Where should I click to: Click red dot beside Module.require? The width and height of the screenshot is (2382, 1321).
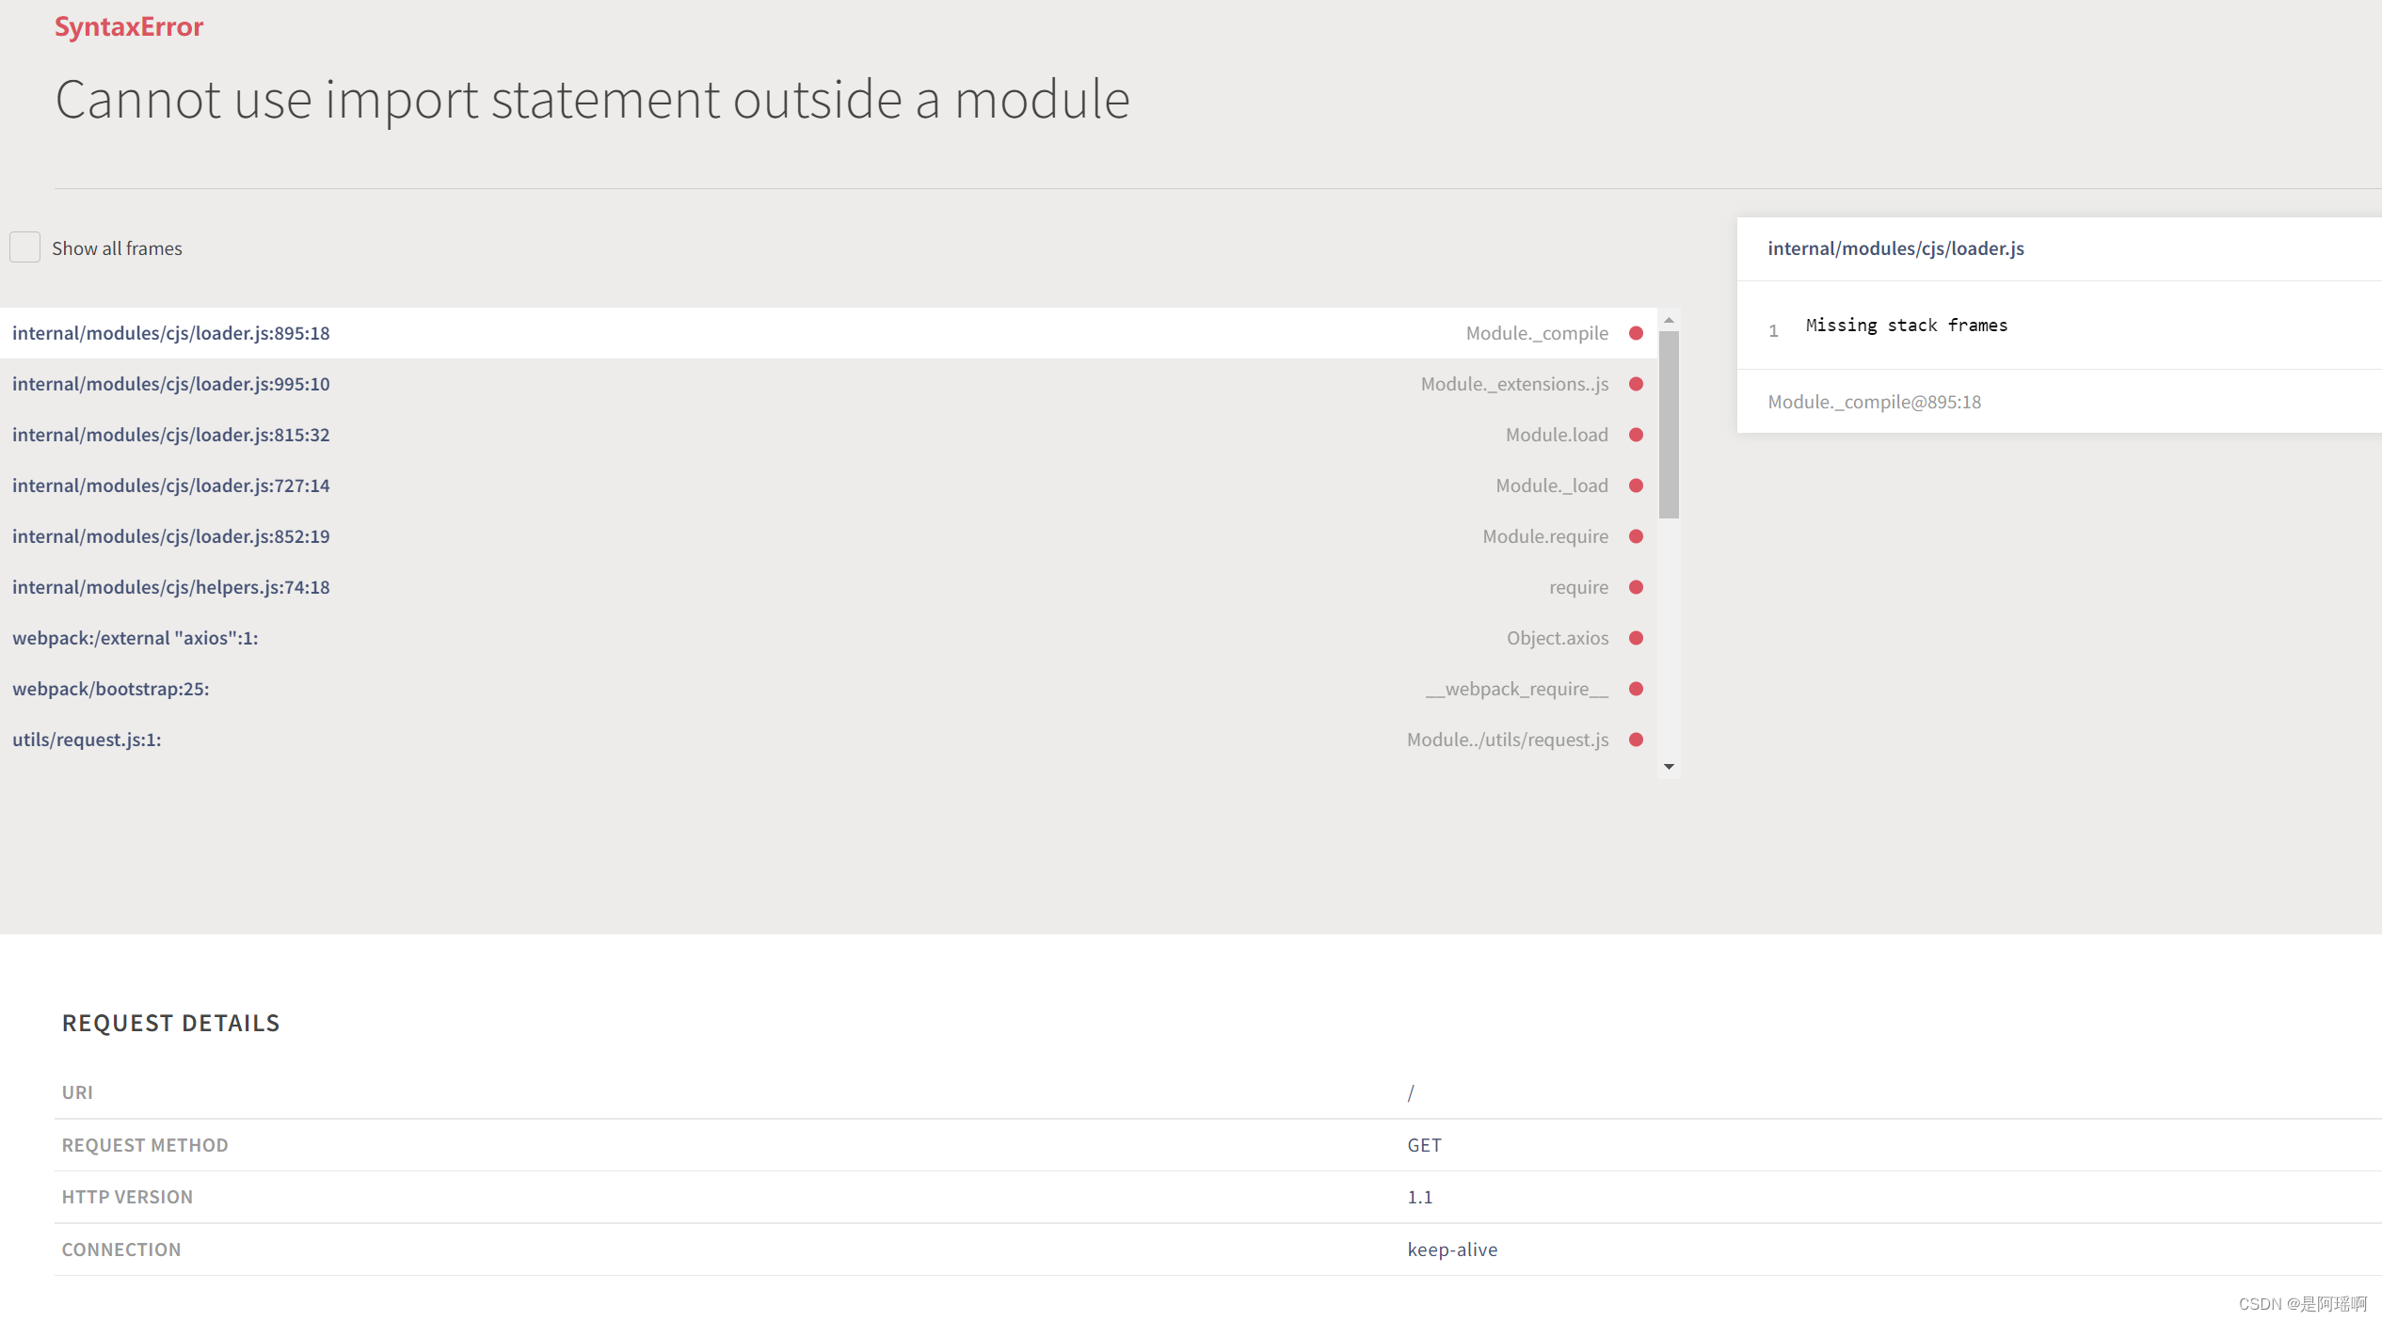coord(1636,536)
